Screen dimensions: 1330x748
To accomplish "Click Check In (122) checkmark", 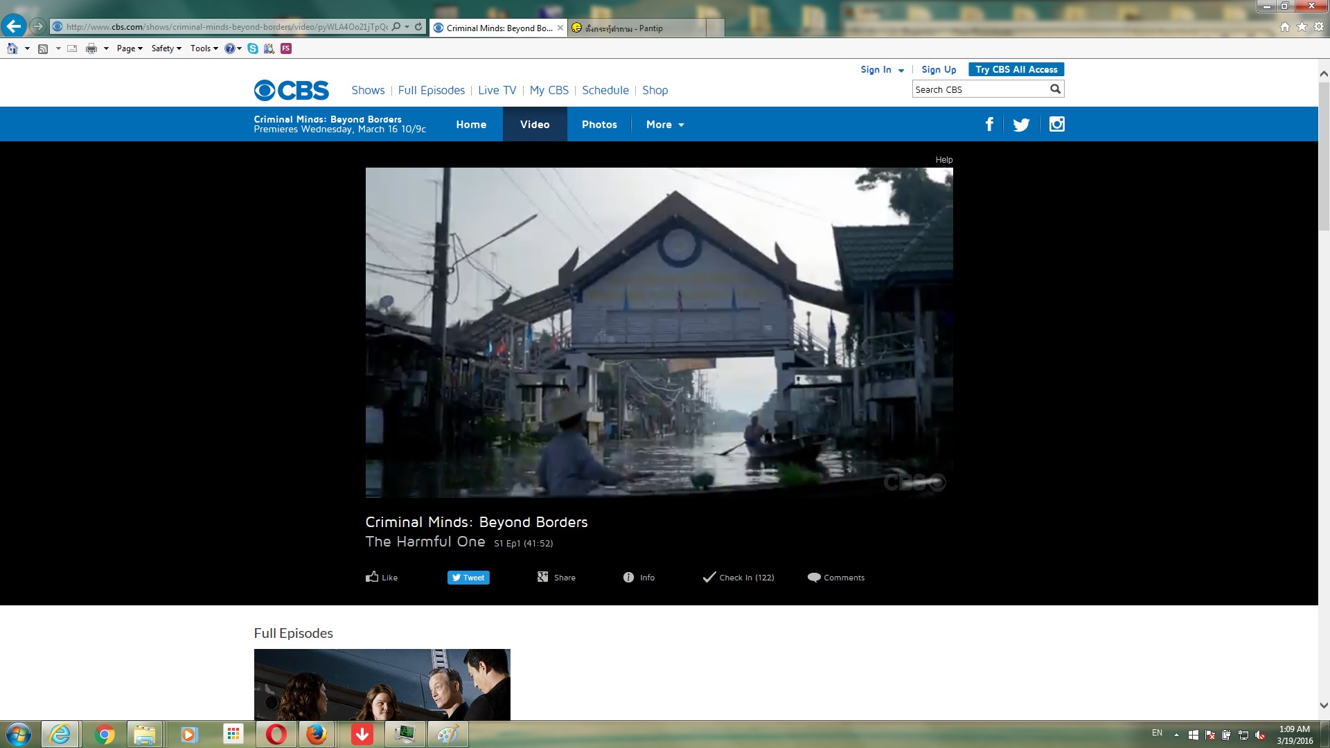I will click(738, 577).
